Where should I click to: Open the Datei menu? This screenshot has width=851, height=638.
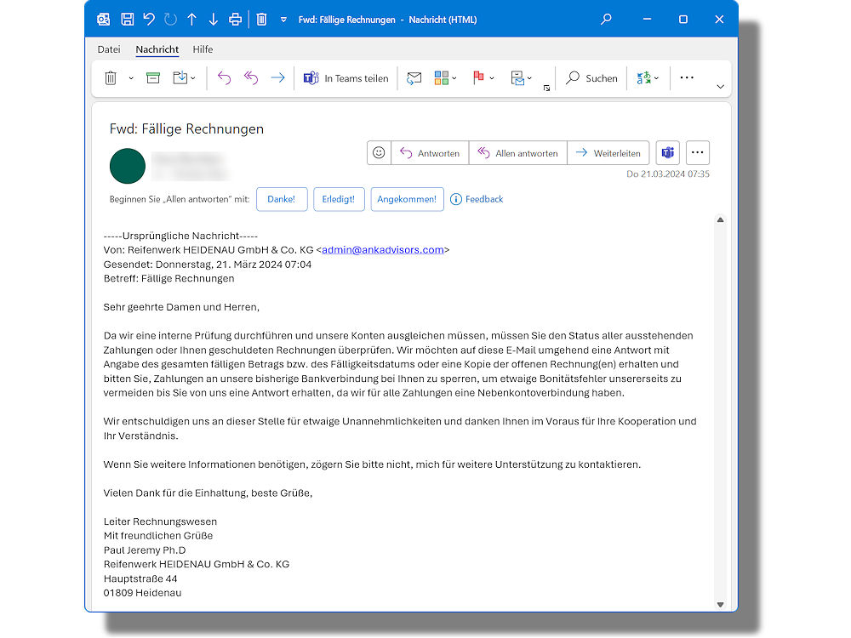[109, 49]
